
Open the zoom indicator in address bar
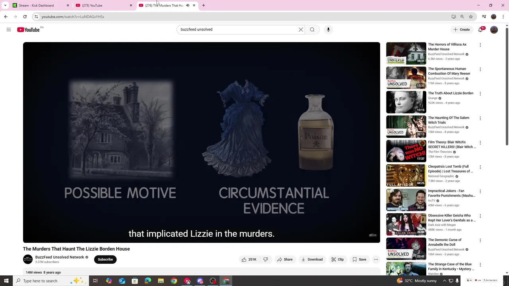point(462,17)
